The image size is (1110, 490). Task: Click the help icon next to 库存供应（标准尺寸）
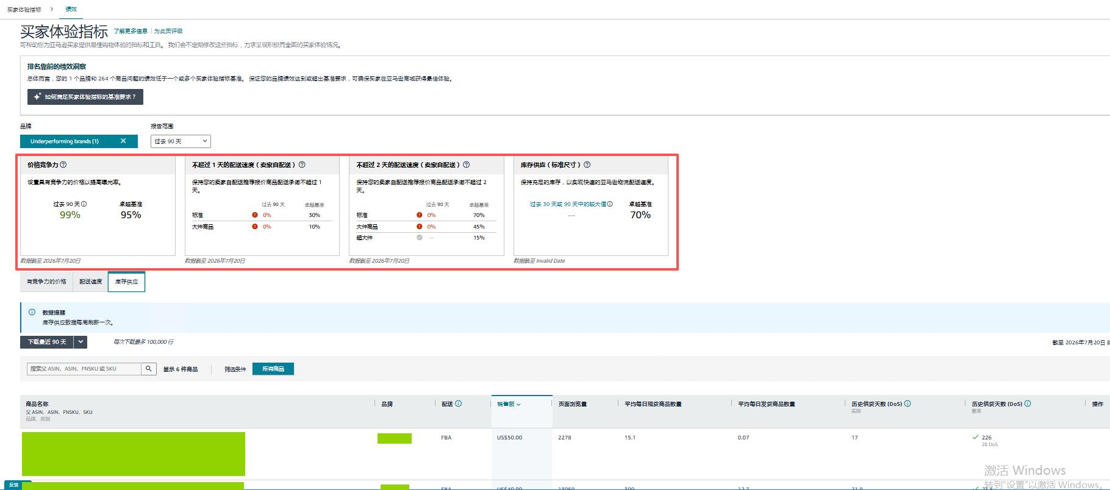(587, 165)
